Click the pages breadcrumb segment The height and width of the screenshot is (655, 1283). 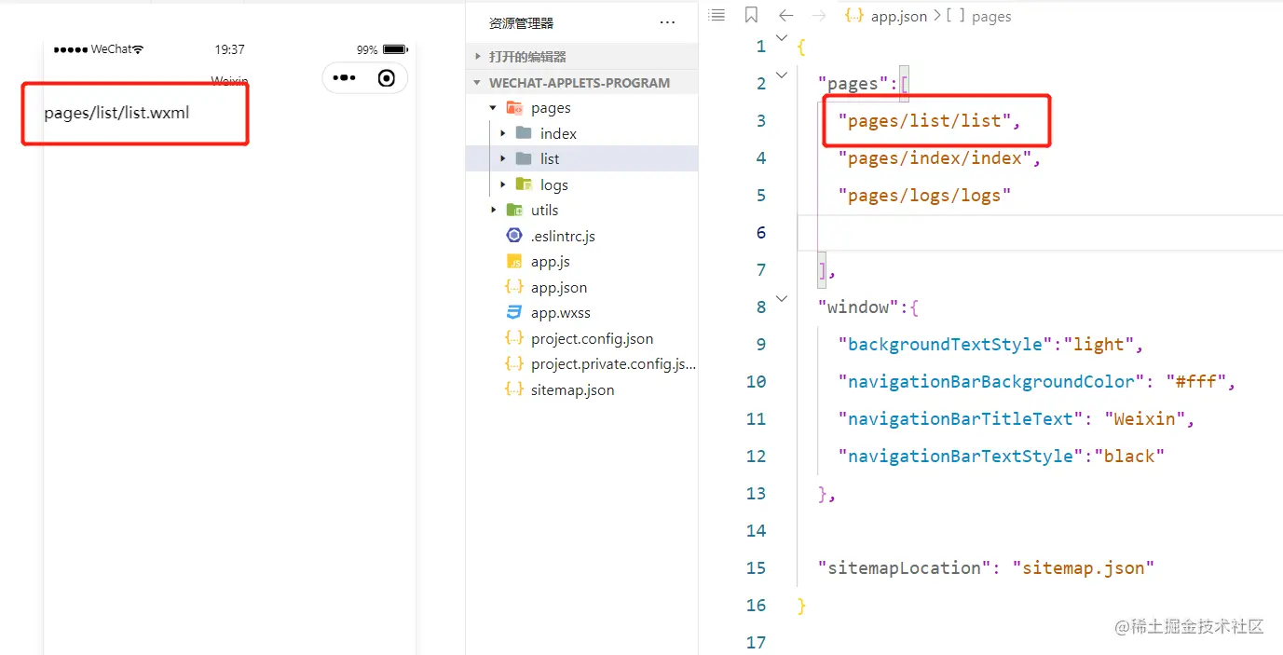click(x=990, y=16)
